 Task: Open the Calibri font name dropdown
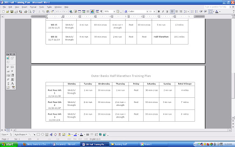point(147,11)
